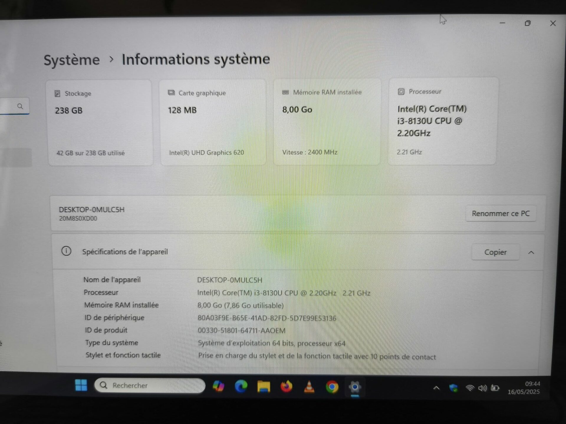Click the Rechercher taskbar search box

coord(150,385)
